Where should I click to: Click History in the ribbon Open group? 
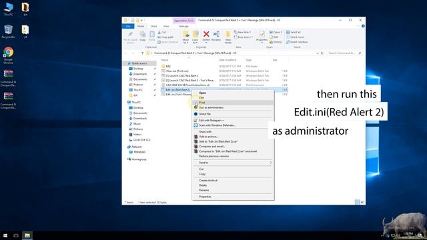click(x=276, y=42)
